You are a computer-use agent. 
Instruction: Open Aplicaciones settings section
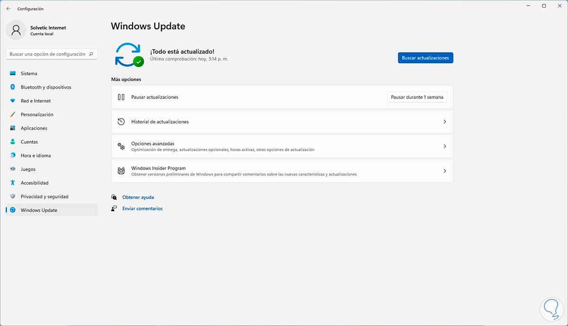[52, 129]
